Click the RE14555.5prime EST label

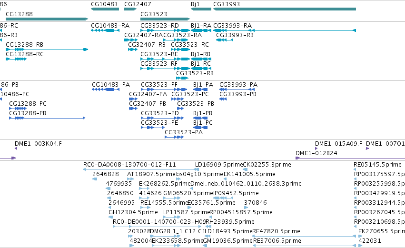[164, 203]
